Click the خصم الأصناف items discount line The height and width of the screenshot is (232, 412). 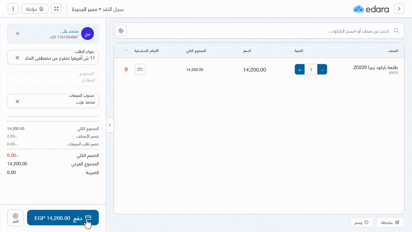coord(53,136)
